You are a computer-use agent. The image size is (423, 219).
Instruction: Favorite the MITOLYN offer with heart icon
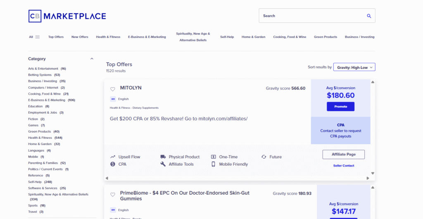[113, 89]
